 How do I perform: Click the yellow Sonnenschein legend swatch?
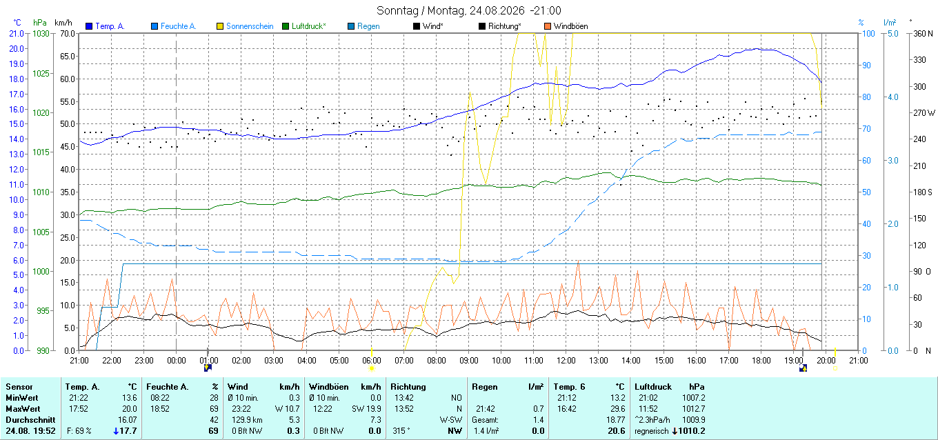click(220, 26)
